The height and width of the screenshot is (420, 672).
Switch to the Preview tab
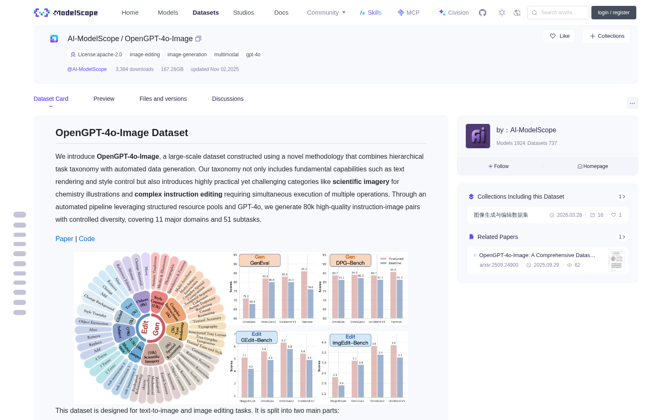104,99
